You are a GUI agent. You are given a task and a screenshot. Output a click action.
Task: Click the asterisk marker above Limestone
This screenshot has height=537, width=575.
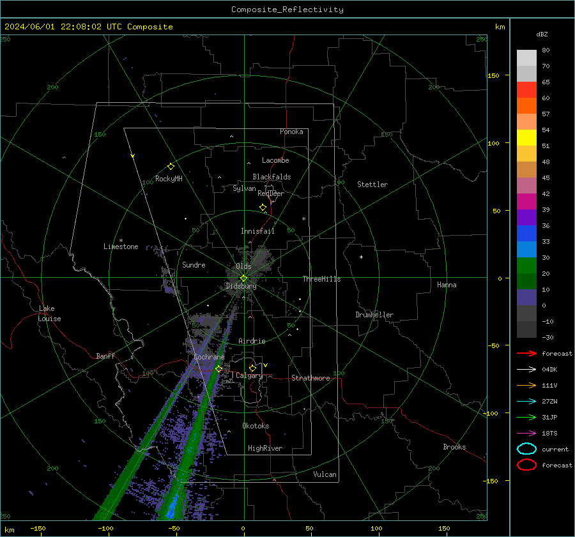tap(121, 241)
